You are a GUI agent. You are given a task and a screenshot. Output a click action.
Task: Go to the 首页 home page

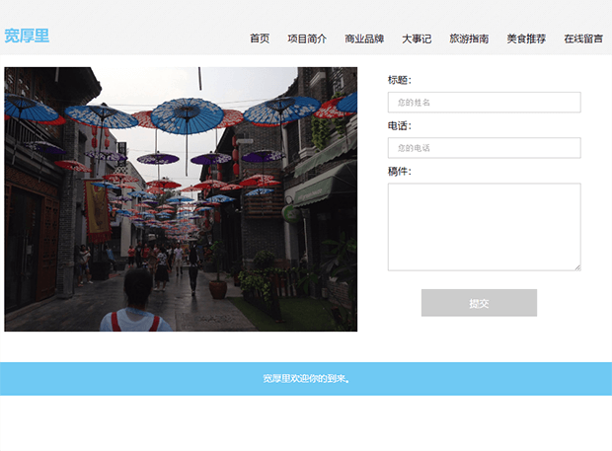[260, 38]
